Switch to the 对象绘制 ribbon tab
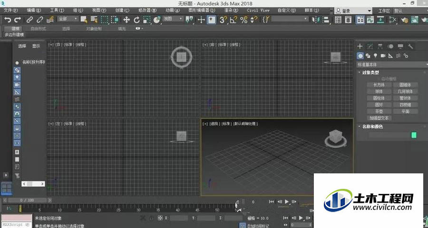 (x=94, y=28)
